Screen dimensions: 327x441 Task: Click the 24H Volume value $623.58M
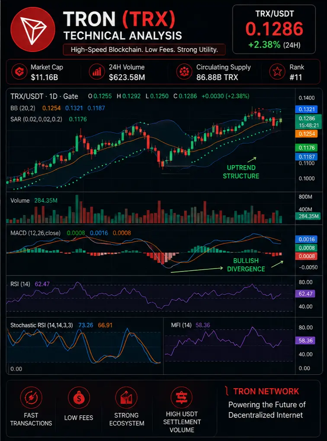[127, 77]
